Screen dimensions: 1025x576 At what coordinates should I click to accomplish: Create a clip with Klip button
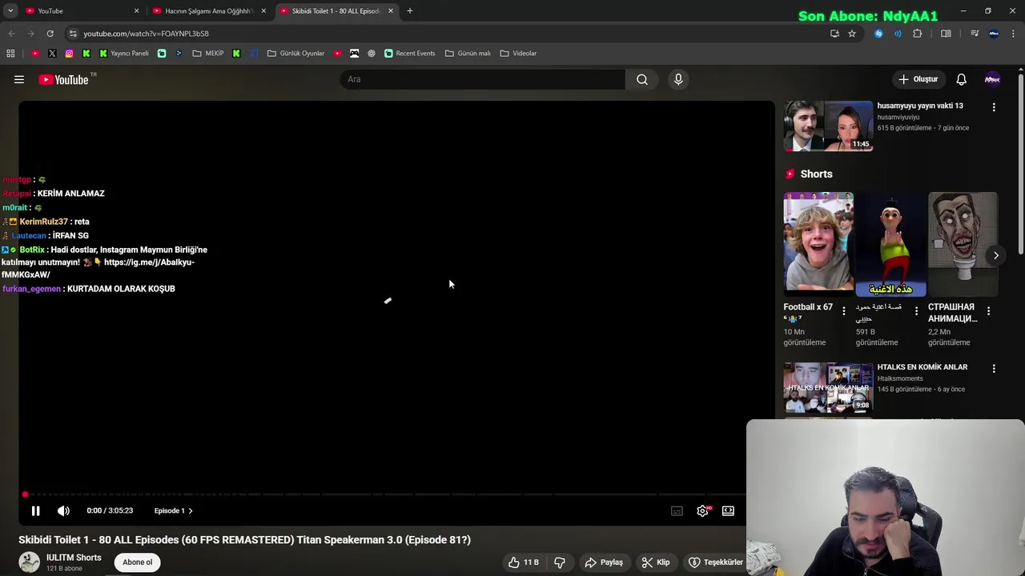[655, 562]
